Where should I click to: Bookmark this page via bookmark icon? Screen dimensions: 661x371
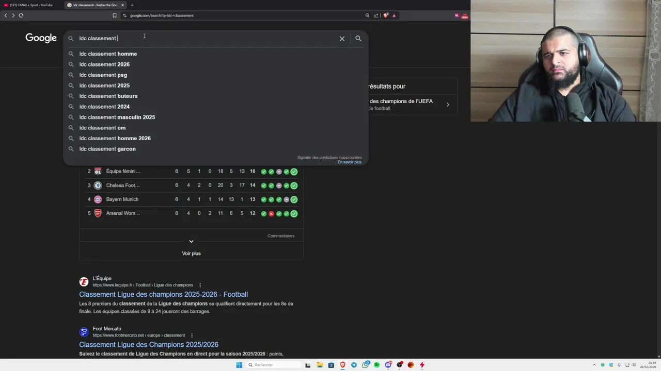coord(115,15)
